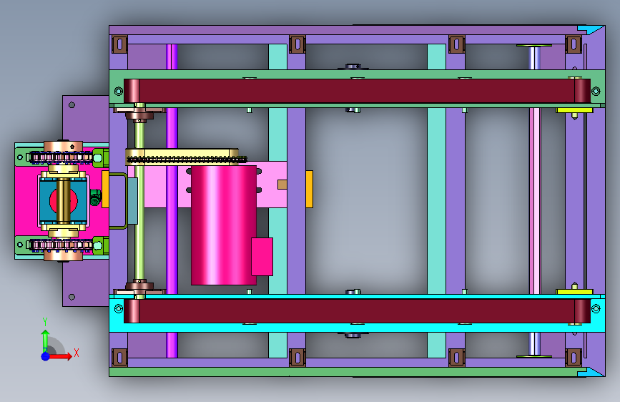Select the upper dark red conveyor belt
Viewport: 620px width, 402px height.
[357, 91]
